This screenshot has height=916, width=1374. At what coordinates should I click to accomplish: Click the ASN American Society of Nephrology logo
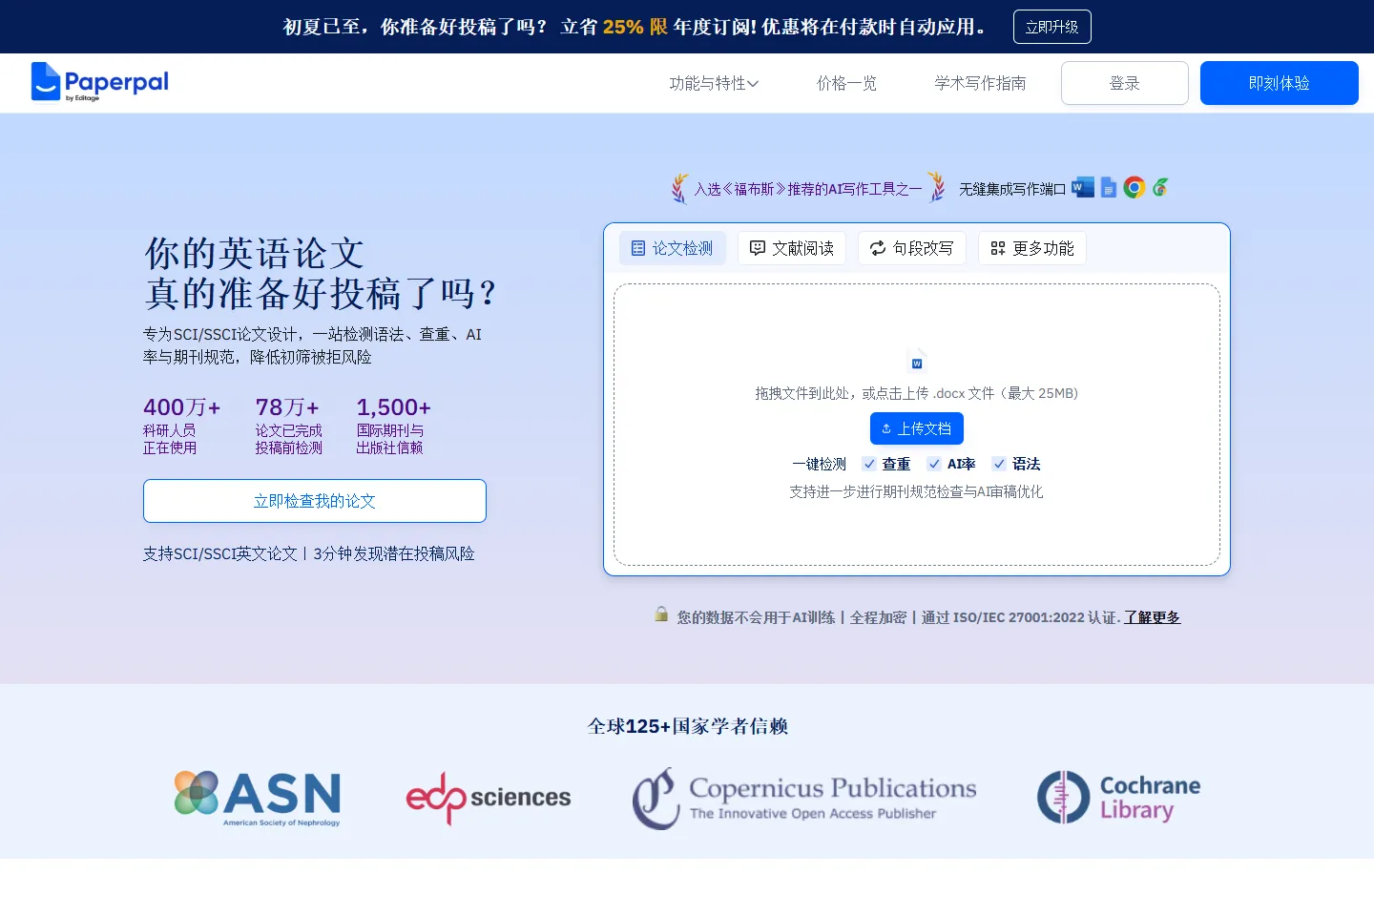[258, 798]
